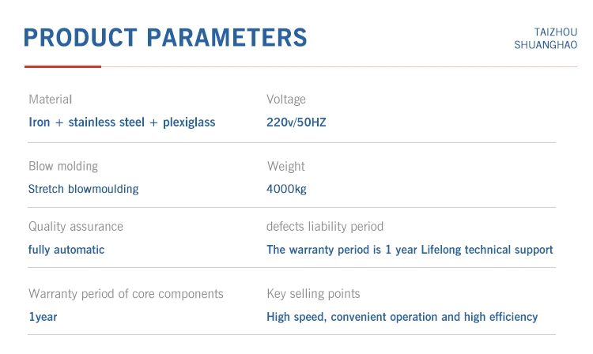Click the TAIZHOU SHUANGHAO brand text
The width and height of the screenshot is (593, 354).
click(x=546, y=38)
